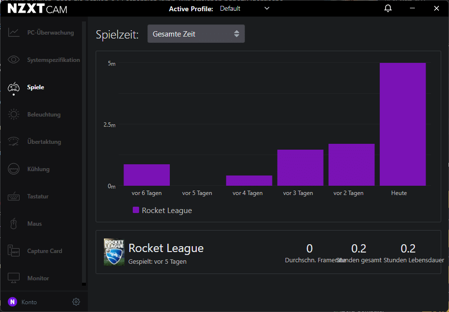Select the Beleuchtung sun icon
The height and width of the screenshot is (312, 449).
tap(14, 115)
